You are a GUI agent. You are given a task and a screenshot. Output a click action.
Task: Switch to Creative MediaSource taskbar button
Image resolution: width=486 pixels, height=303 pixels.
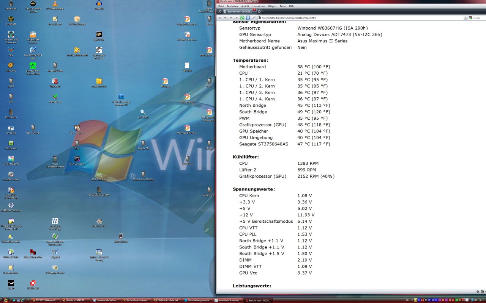click(x=106, y=300)
